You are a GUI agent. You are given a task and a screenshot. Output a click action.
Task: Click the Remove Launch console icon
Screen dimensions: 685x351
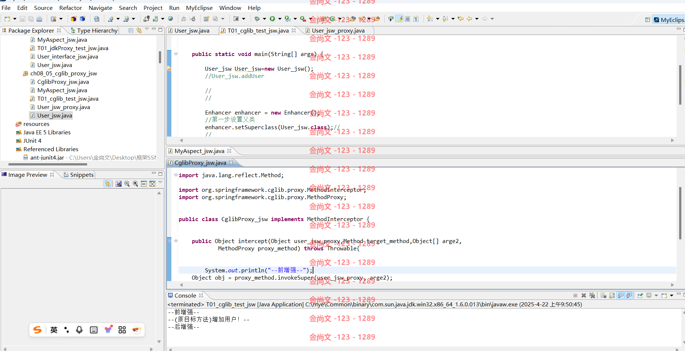[x=584, y=295]
